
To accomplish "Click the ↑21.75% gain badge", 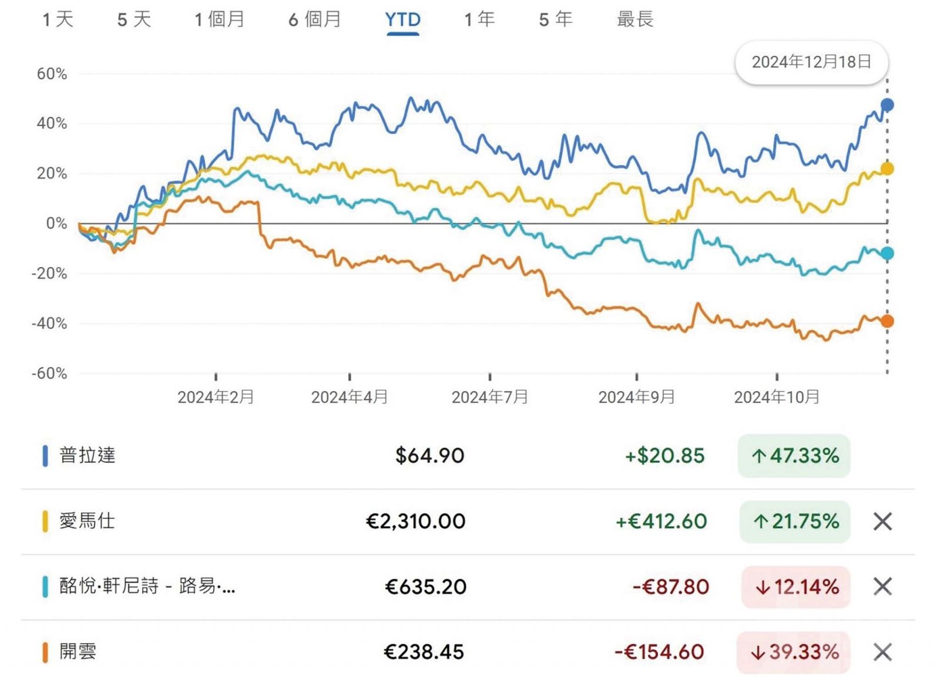I will coord(794,521).
